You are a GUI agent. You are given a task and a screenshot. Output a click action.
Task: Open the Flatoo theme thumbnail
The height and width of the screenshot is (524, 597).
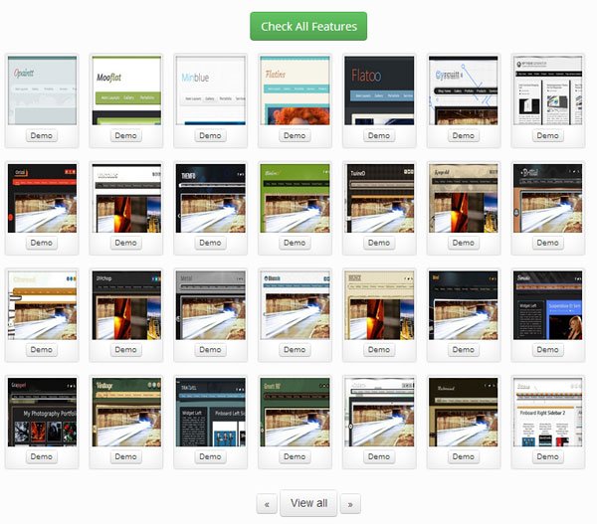coord(379,90)
